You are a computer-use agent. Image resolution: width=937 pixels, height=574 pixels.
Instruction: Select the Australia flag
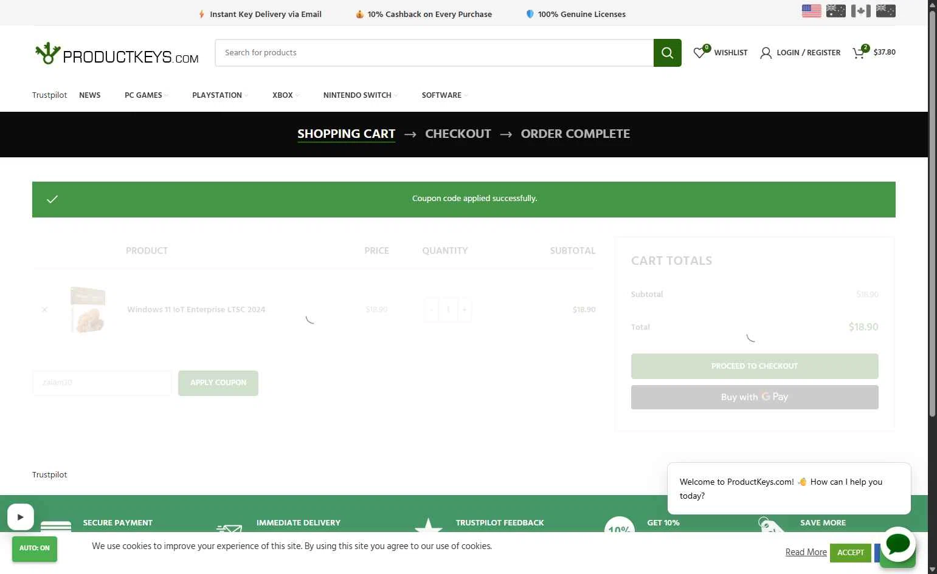click(x=836, y=11)
